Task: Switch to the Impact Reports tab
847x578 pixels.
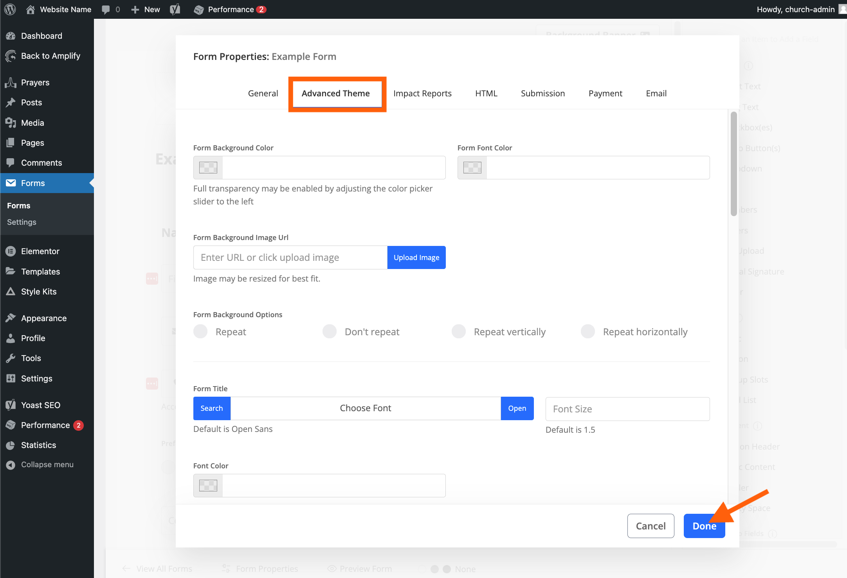Action: point(423,93)
